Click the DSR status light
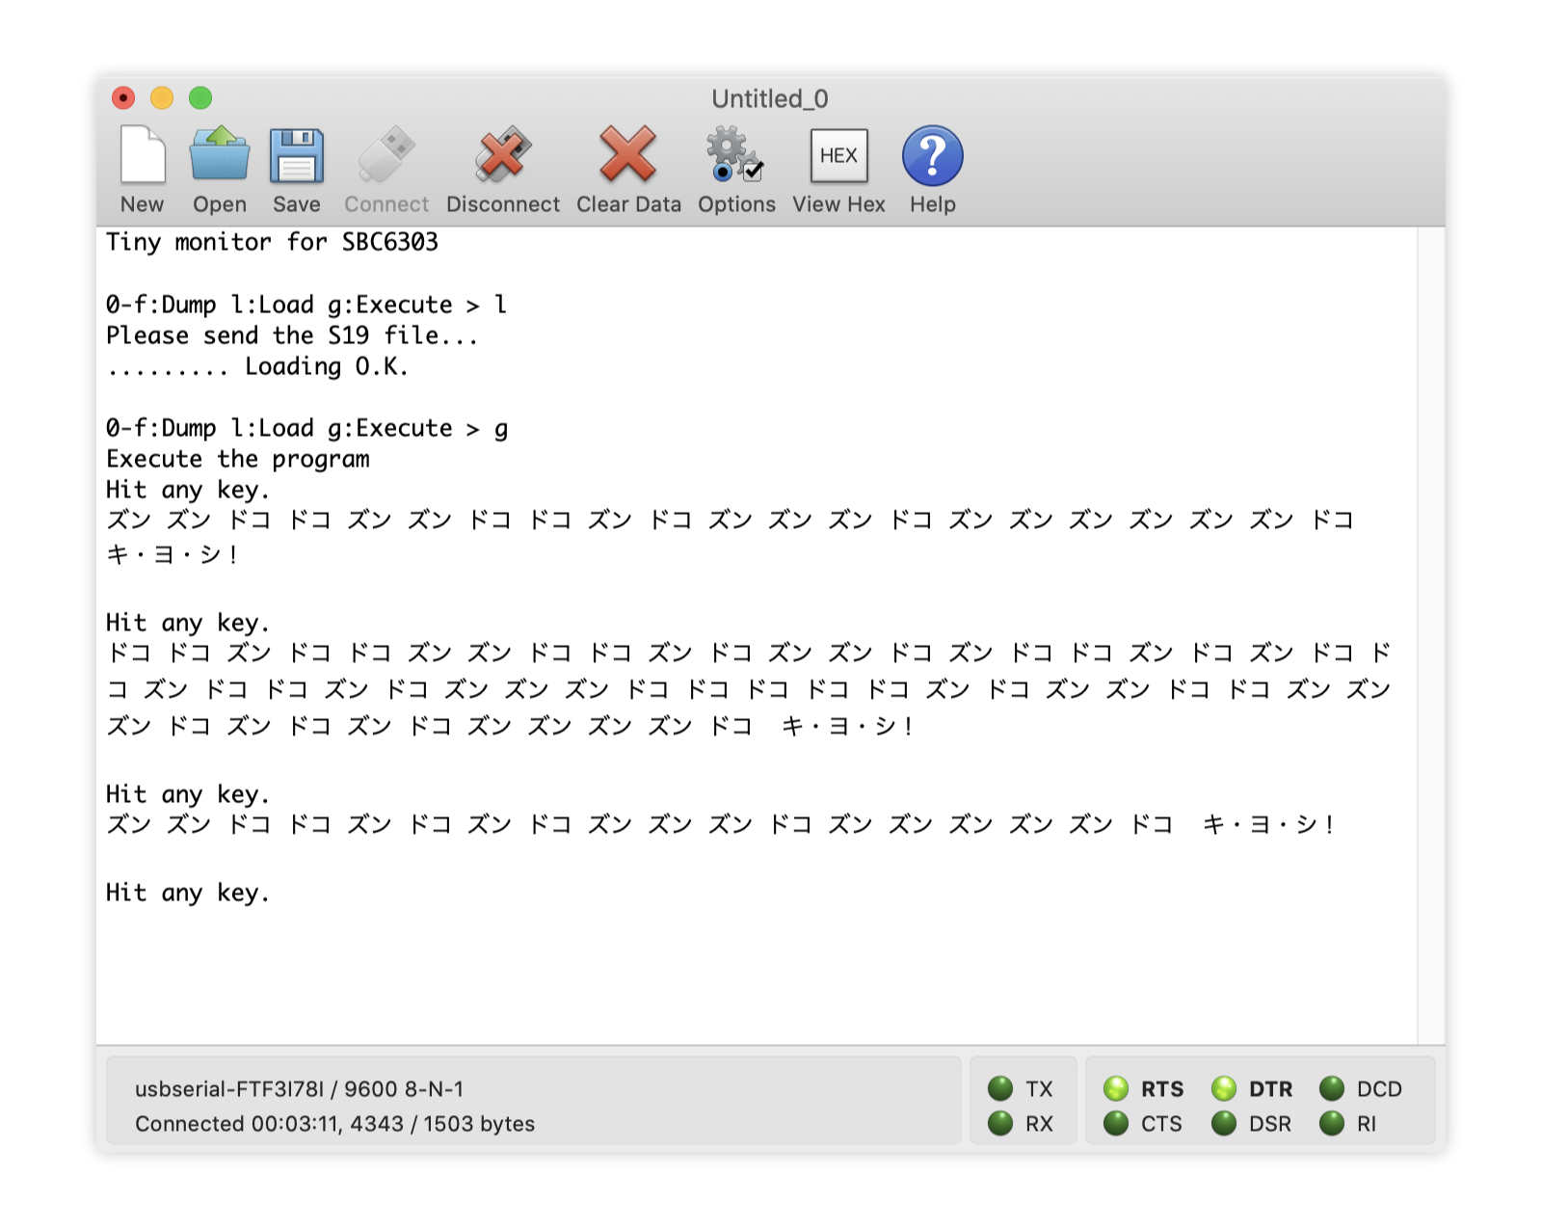The width and height of the screenshot is (1542, 1229). [x=1224, y=1124]
